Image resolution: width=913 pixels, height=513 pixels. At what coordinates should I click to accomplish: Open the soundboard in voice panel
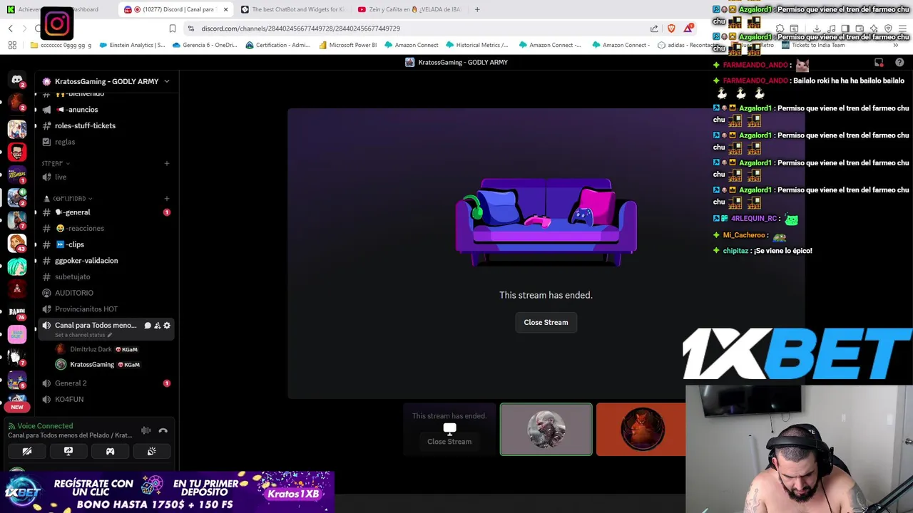click(151, 451)
